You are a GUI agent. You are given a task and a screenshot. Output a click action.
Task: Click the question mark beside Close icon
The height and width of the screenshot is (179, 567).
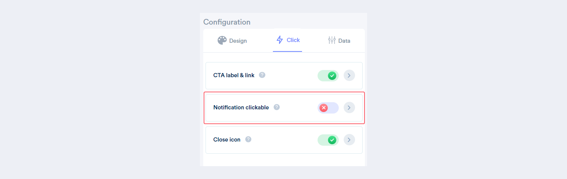(x=248, y=139)
